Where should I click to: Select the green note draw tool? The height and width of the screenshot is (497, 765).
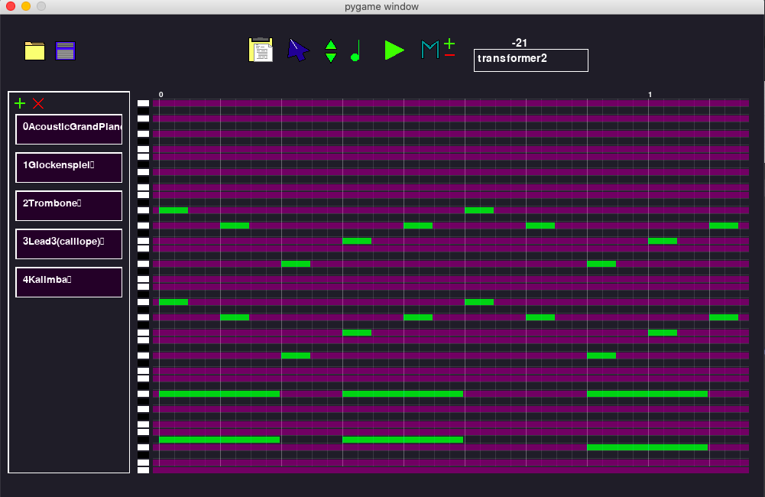pyautogui.click(x=355, y=50)
